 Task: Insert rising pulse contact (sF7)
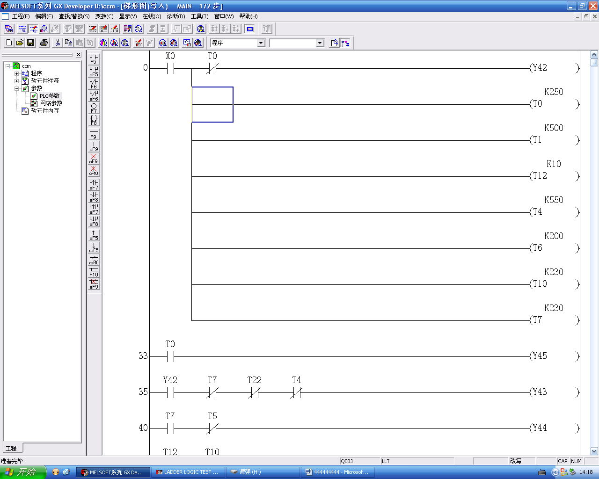[94, 185]
